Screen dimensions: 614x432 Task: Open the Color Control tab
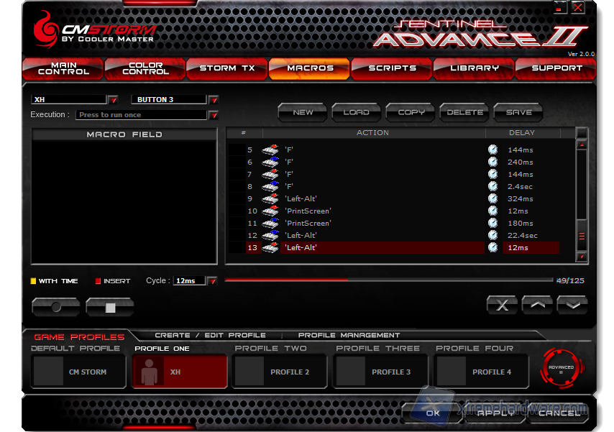point(145,68)
